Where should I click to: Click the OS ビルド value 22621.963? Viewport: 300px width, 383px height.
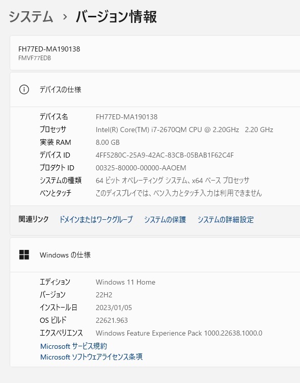(x=112, y=320)
